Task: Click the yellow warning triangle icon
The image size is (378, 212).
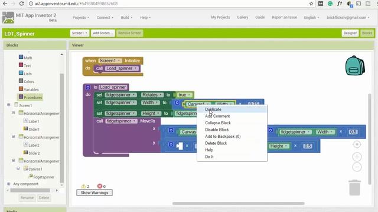Action: (83, 186)
